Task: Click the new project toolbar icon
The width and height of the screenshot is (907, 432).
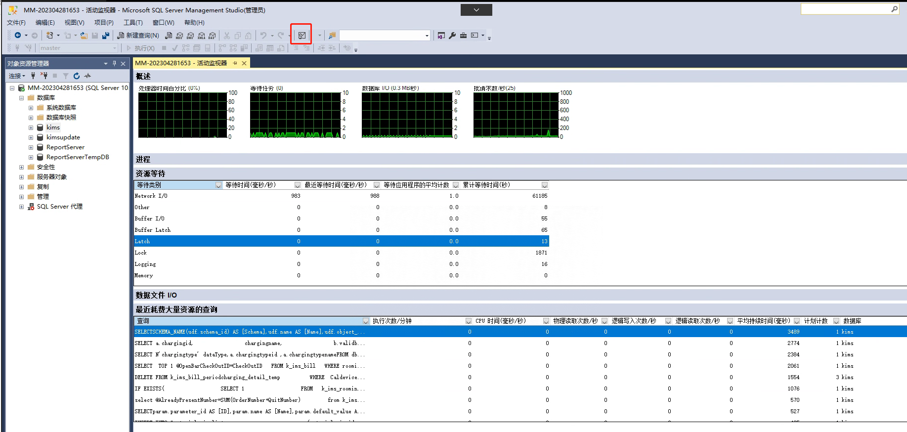Action: tap(49, 35)
